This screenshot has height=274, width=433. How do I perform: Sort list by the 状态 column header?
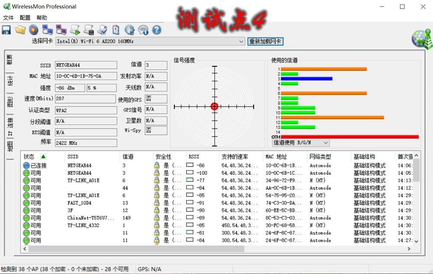point(29,157)
